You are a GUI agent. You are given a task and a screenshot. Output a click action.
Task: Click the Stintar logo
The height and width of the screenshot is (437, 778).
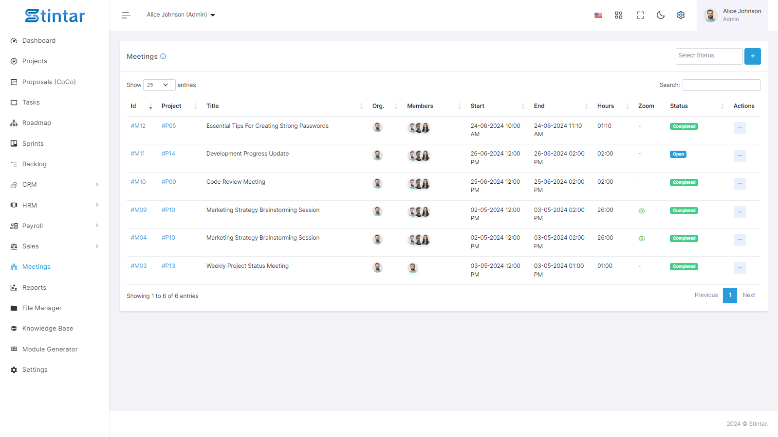click(x=55, y=16)
